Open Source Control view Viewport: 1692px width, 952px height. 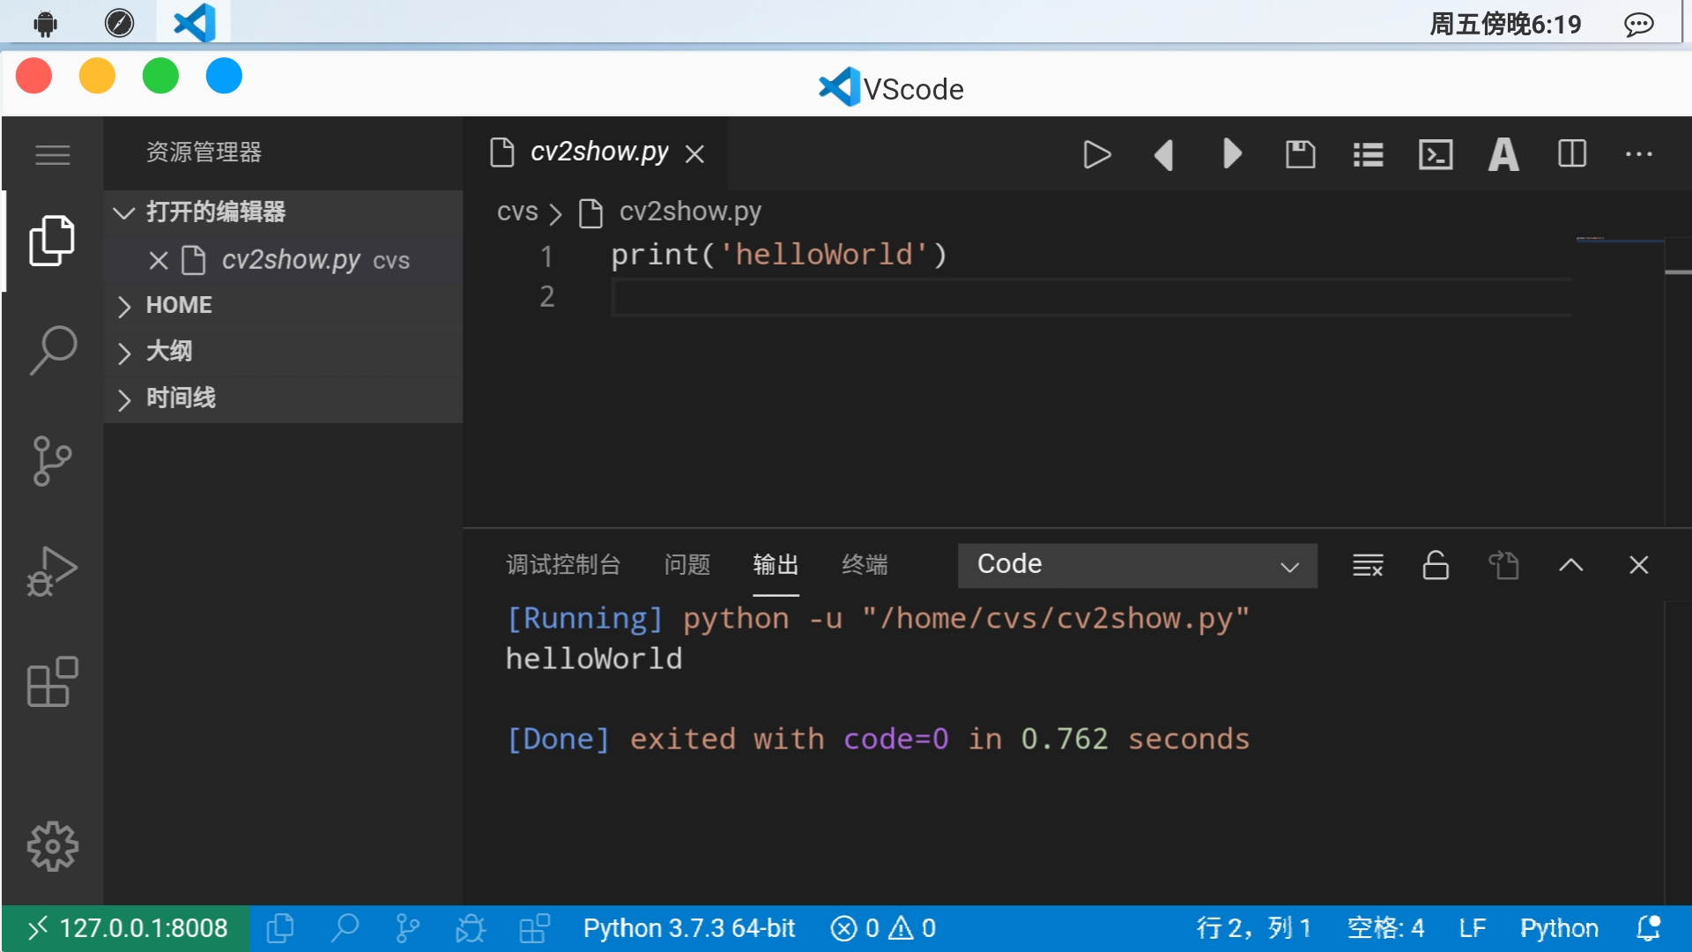[53, 461]
